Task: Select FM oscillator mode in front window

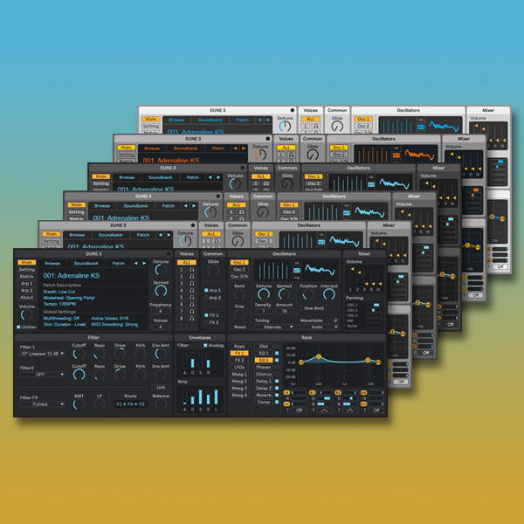Action: (297, 278)
